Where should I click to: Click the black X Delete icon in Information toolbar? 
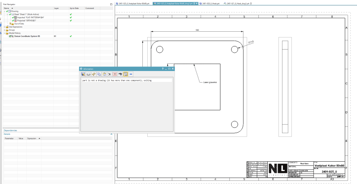coord(109,74)
